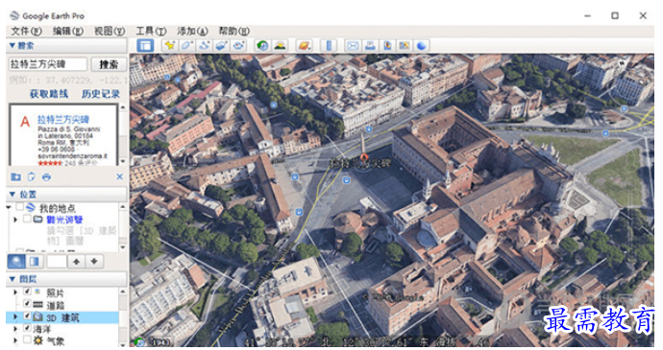Screen dimensions: 663x350
Task: Record a tour using the toolbar icon
Action: click(x=239, y=46)
